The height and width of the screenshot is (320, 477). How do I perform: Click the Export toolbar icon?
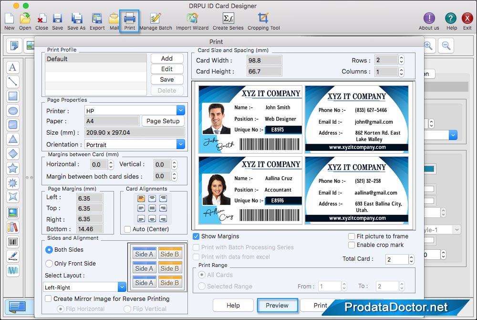click(x=97, y=21)
